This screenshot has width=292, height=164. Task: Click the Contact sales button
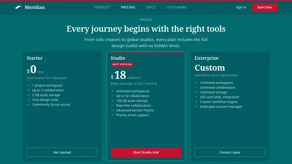click(x=230, y=152)
